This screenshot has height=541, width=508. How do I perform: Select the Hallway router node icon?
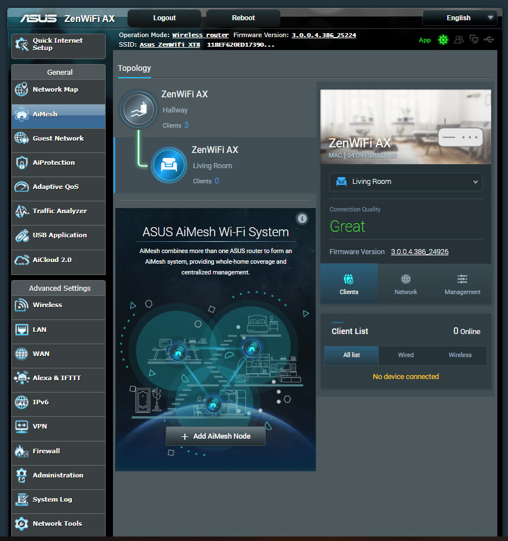(x=139, y=109)
